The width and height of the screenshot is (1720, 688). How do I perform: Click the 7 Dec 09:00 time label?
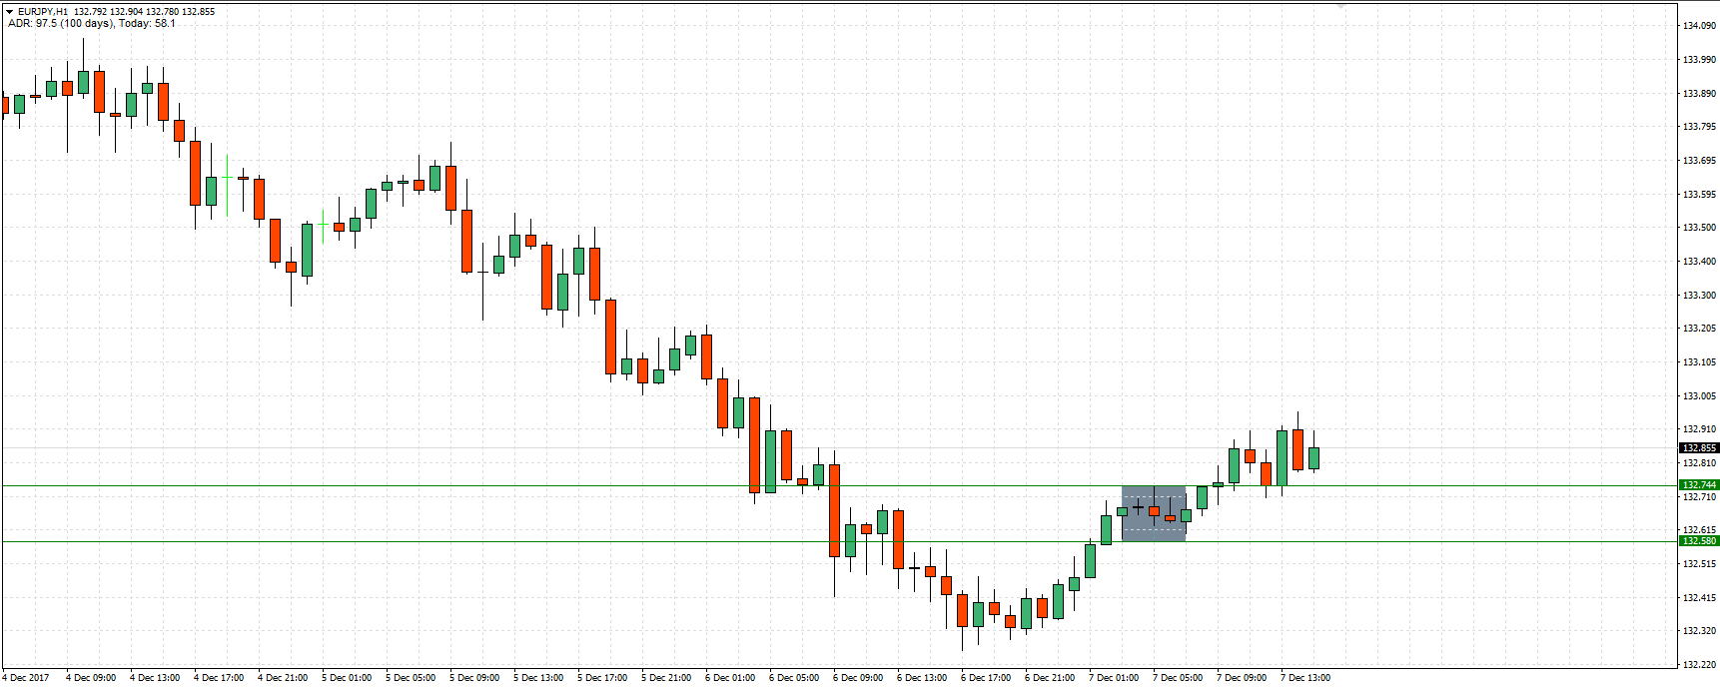tap(1242, 678)
